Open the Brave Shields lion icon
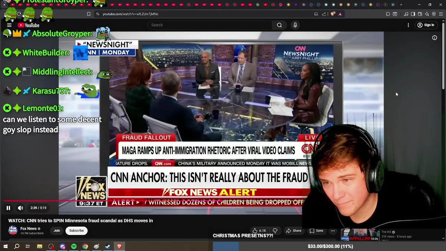Image resolution: width=446 pixels, height=251 pixels. point(332,14)
